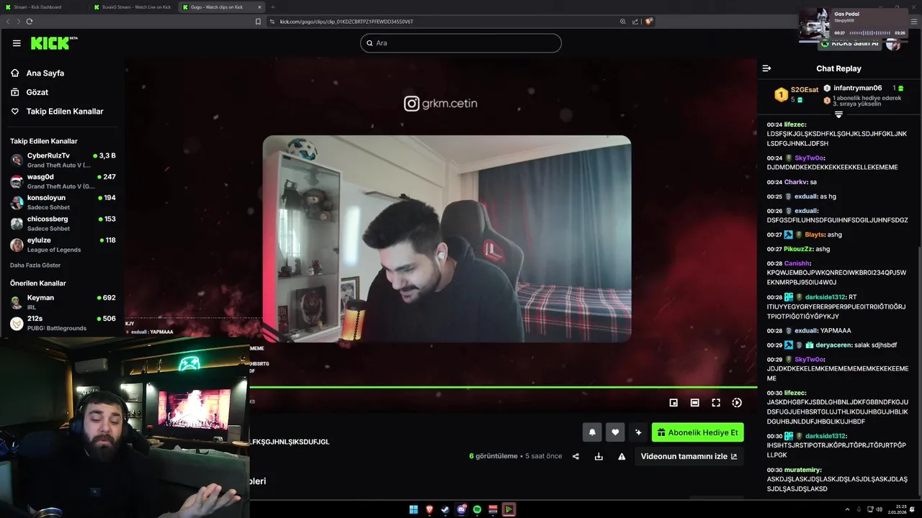Image resolution: width=922 pixels, height=518 pixels.
Task: Open volume control in system tray
Action: [880, 509]
